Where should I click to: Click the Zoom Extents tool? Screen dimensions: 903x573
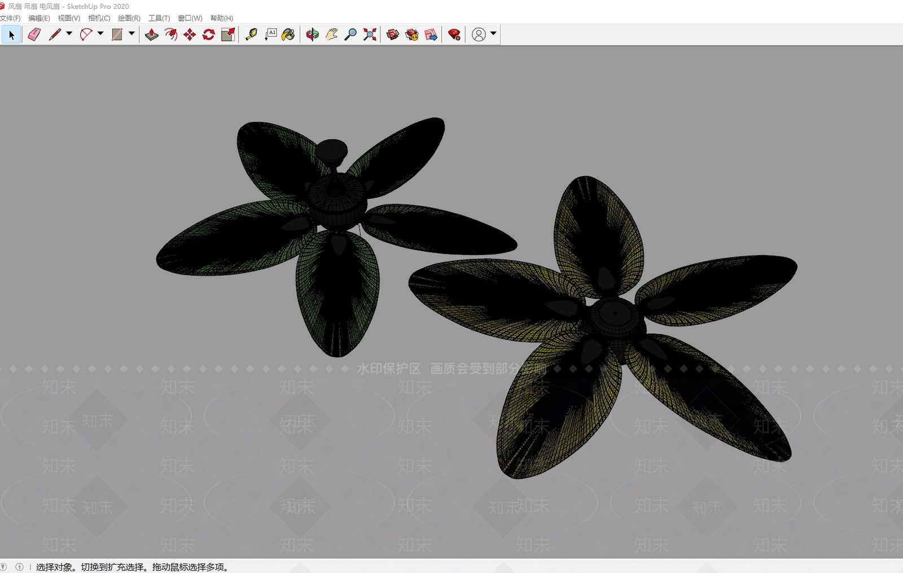(x=370, y=35)
